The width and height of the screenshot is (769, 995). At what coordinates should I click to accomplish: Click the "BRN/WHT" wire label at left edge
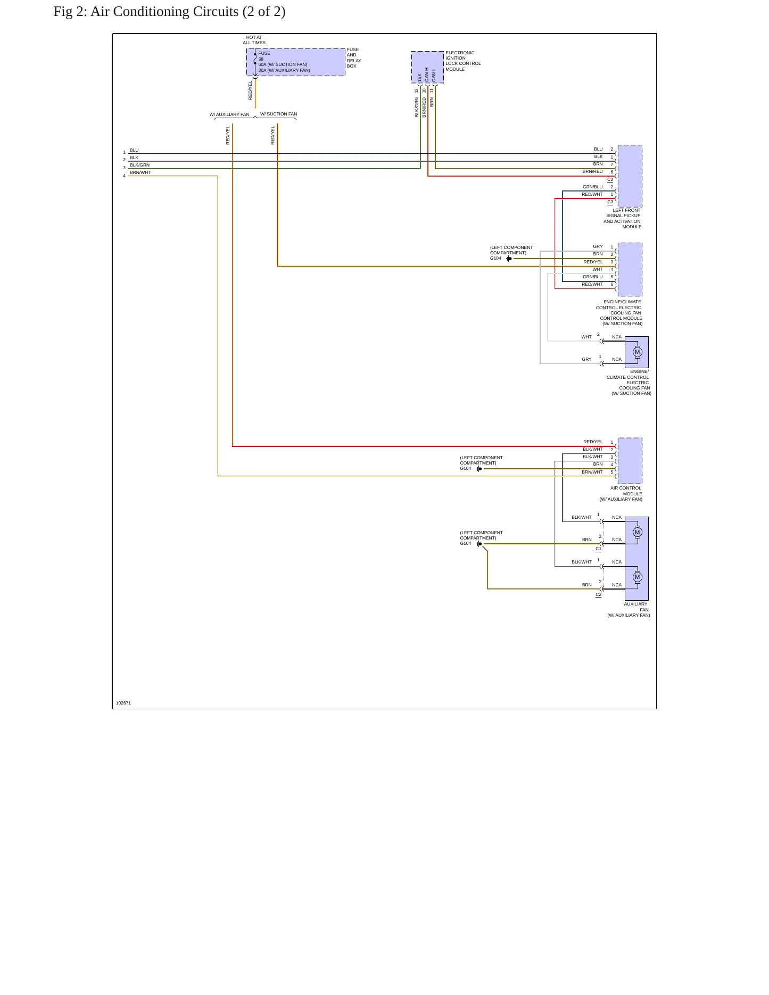(140, 172)
